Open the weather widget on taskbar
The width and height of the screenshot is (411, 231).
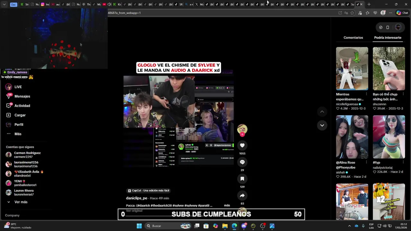point(18,226)
